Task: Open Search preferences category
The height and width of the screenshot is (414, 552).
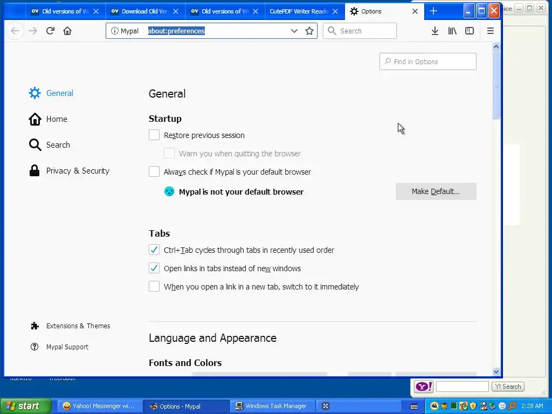Action: tap(49, 144)
